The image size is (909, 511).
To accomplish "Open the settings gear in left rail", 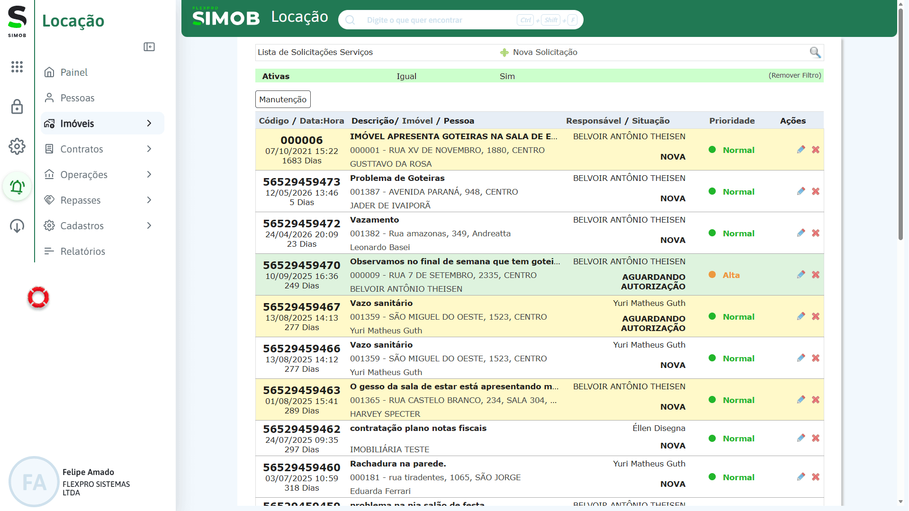I will pos(17,146).
